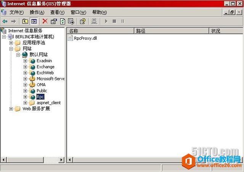
Task: Click the BERLIN computer icon
Action: pos(11,37)
